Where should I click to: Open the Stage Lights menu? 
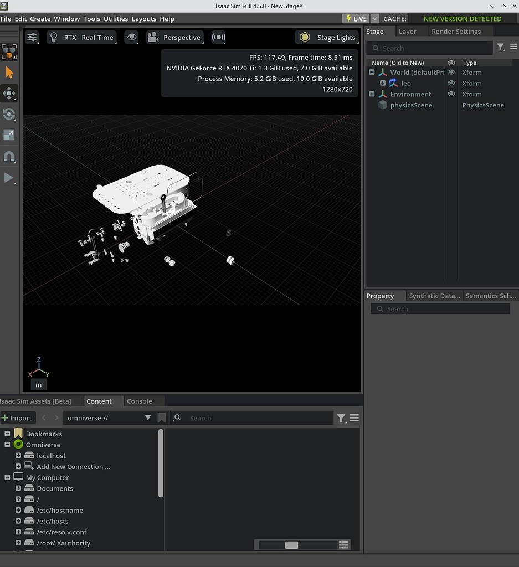pyautogui.click(x=327, y=37)
